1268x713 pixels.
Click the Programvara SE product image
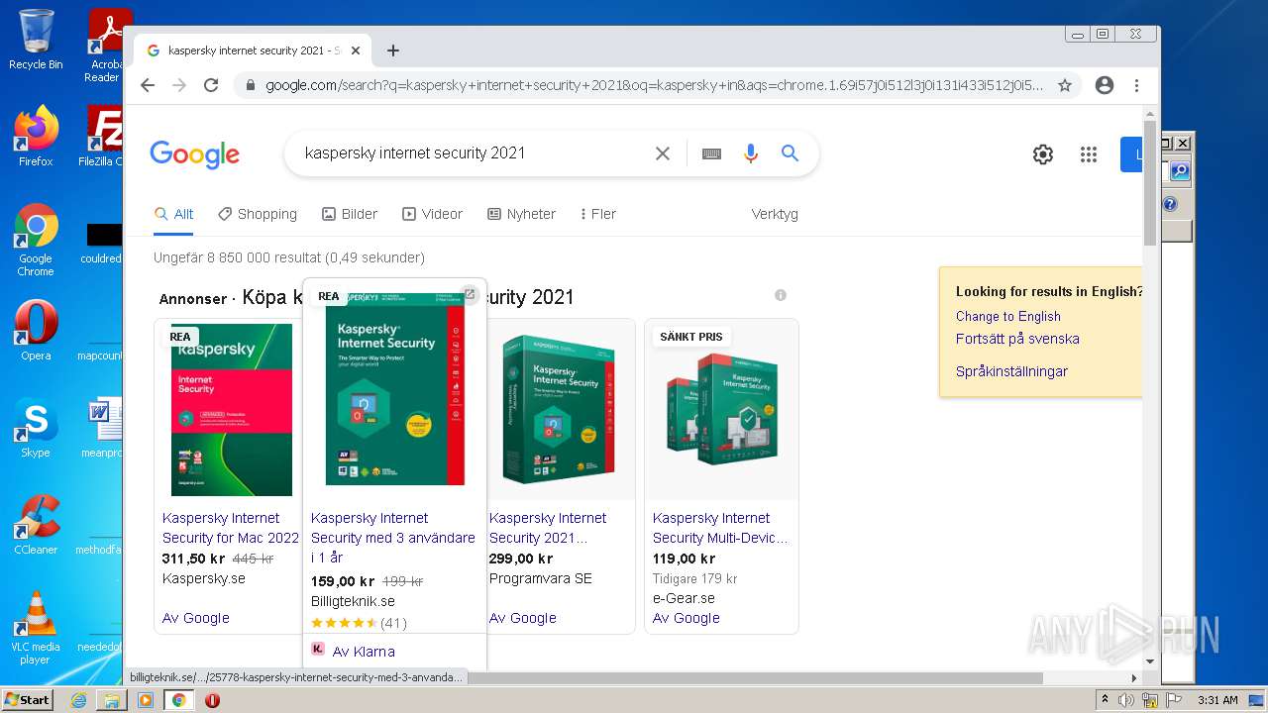click(558, 409)
